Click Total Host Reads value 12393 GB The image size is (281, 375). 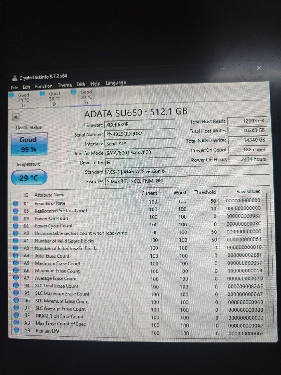tap(247, 121)
